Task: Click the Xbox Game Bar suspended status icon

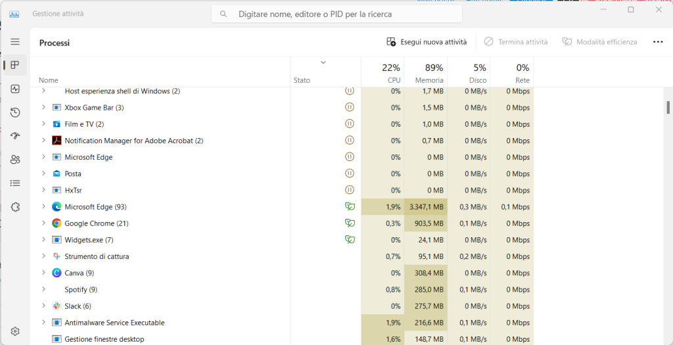Action: tap(350, 107)
